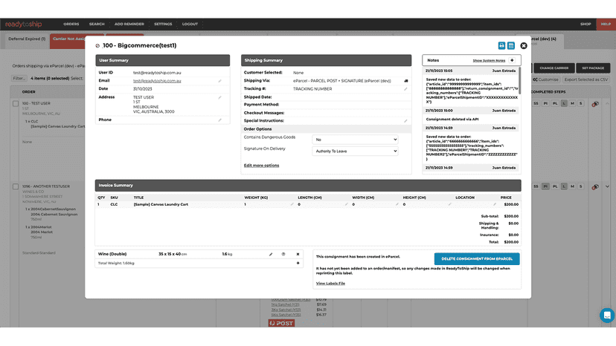Close the order 100 Bigcommerce dialog
616x346 pixels.
[x=524, y=46]
